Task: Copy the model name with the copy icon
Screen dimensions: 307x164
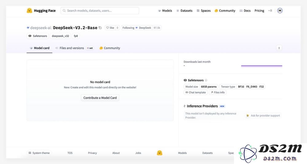Action: click(x=100, y=28)
